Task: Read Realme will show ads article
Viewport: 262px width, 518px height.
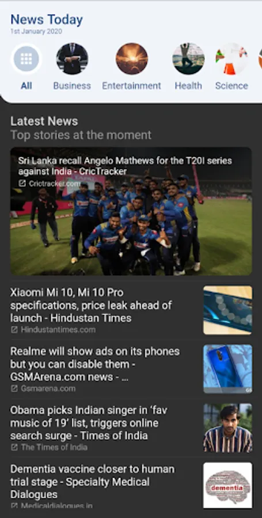Action: (x=95, y=364)
